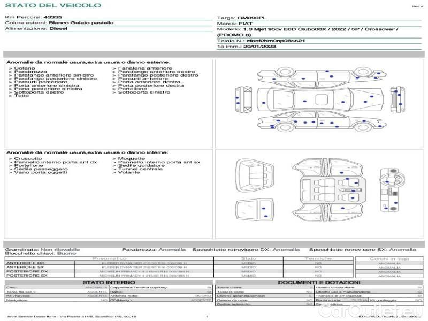Select the Tetto list item

tap(19, 96)
